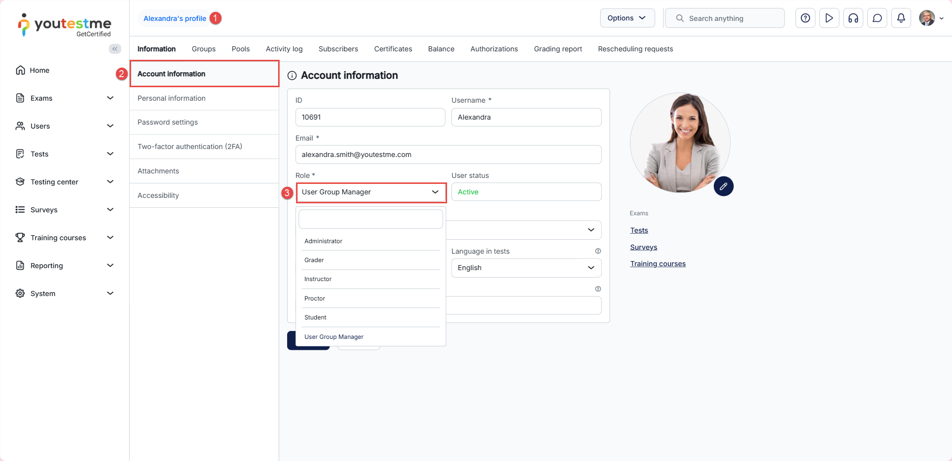Open notifications bell icon
The image size is (952, 461).
901,18
